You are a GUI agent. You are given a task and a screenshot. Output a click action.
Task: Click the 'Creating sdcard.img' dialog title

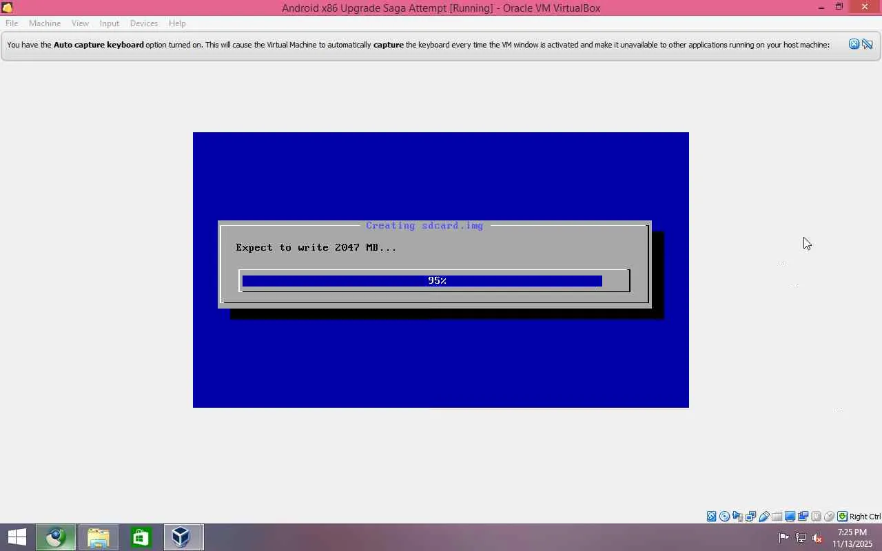point(424,226)
